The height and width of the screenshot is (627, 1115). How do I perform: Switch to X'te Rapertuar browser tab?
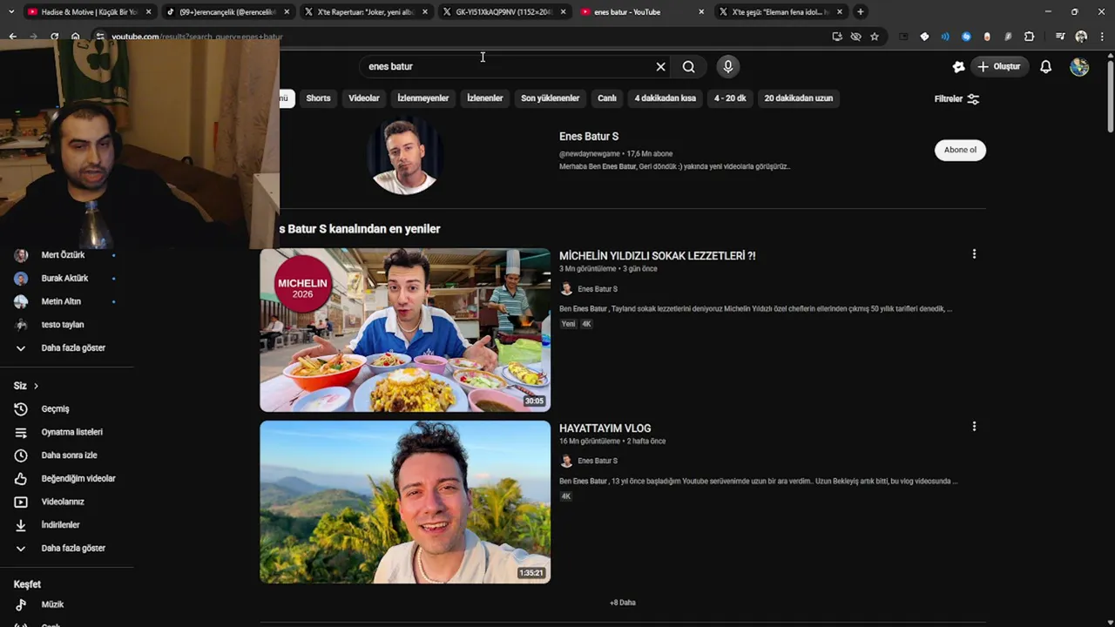pyautogui.click(x=366, y=12)
